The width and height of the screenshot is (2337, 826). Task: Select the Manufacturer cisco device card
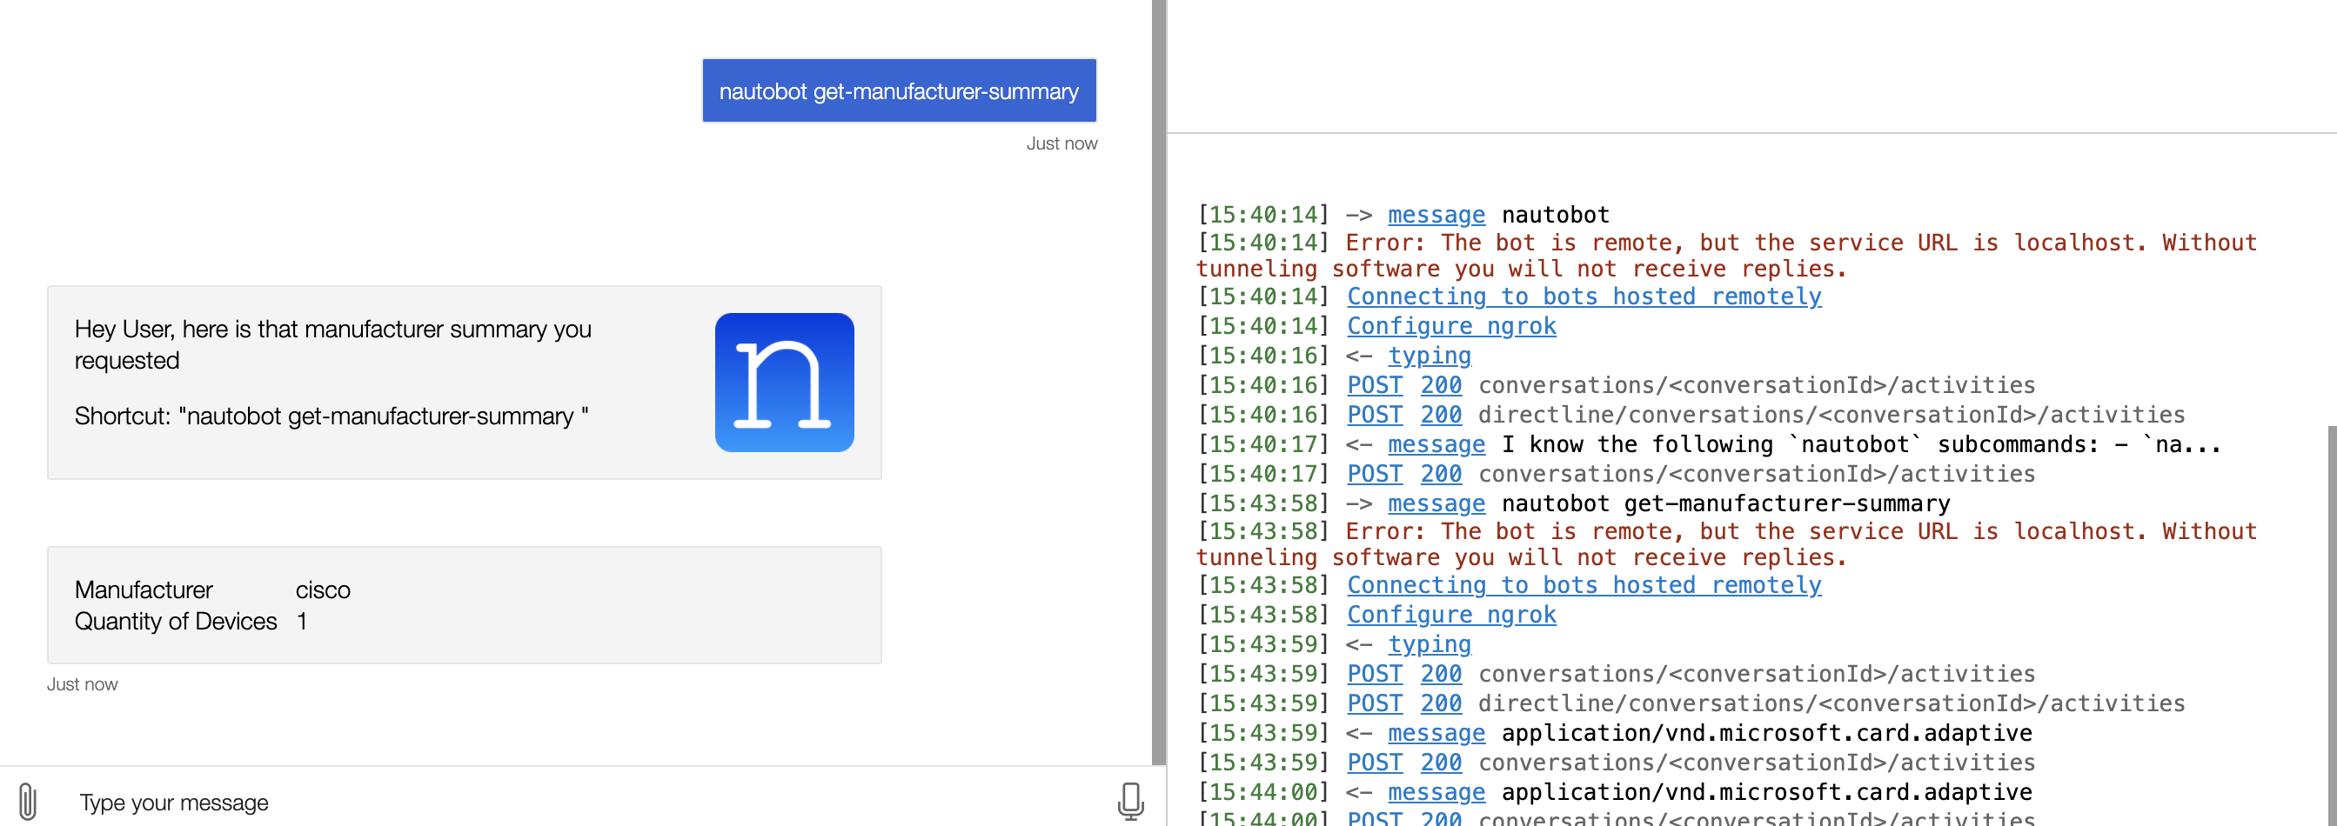click(x=463, y=605)
